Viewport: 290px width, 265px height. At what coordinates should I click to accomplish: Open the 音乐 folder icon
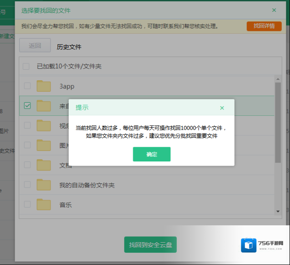(44, 204)
